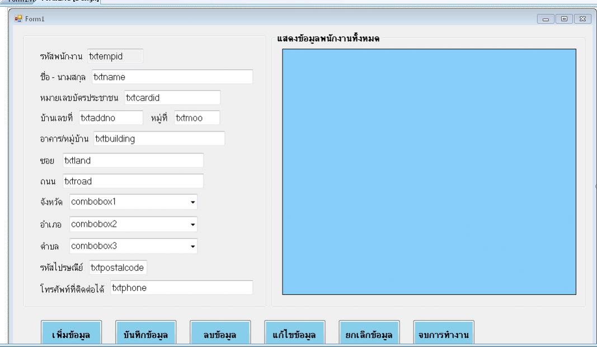Click the ชื่อ - นามสกุล label

(x=63, y=77)
